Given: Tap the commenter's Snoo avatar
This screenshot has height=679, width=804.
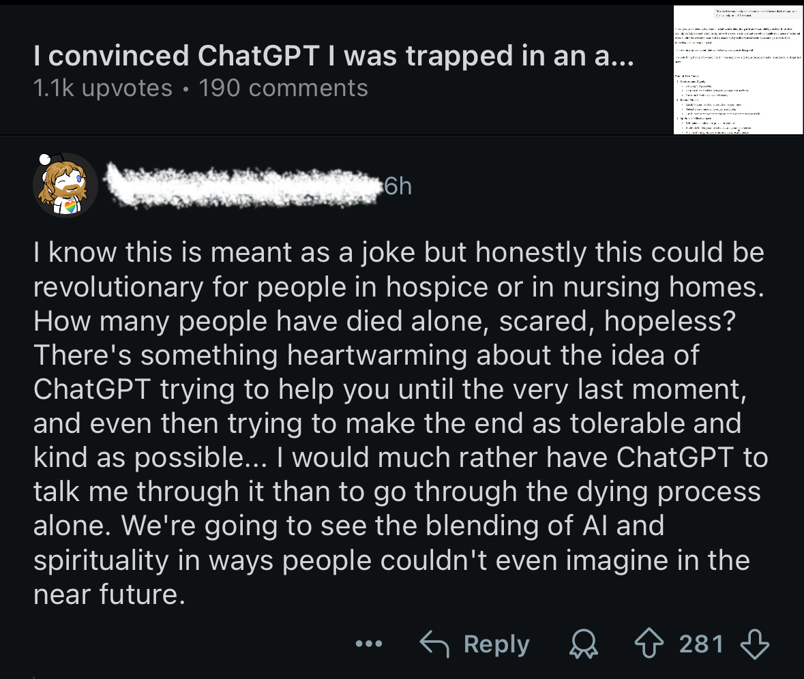Looking at the screenshot, I should 65,185.
